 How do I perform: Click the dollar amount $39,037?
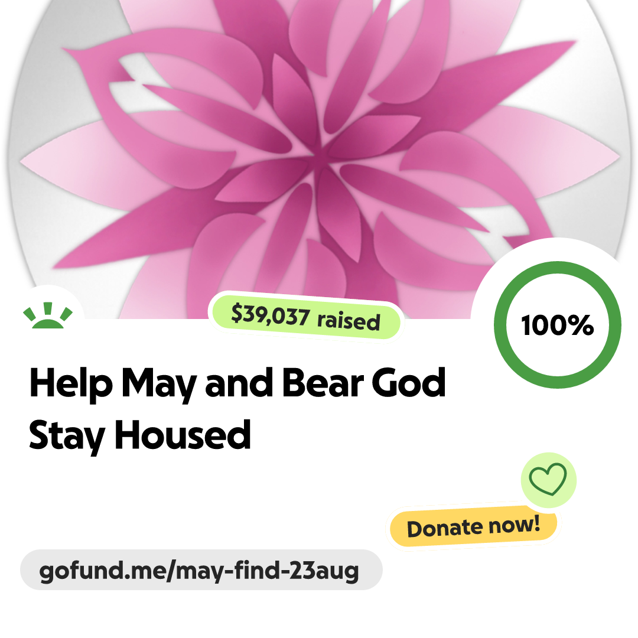click(x=271, y=315)
